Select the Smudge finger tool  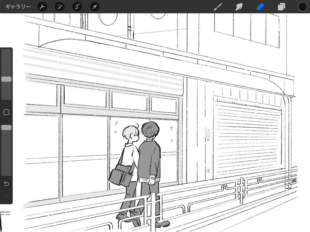click(239, 7)
